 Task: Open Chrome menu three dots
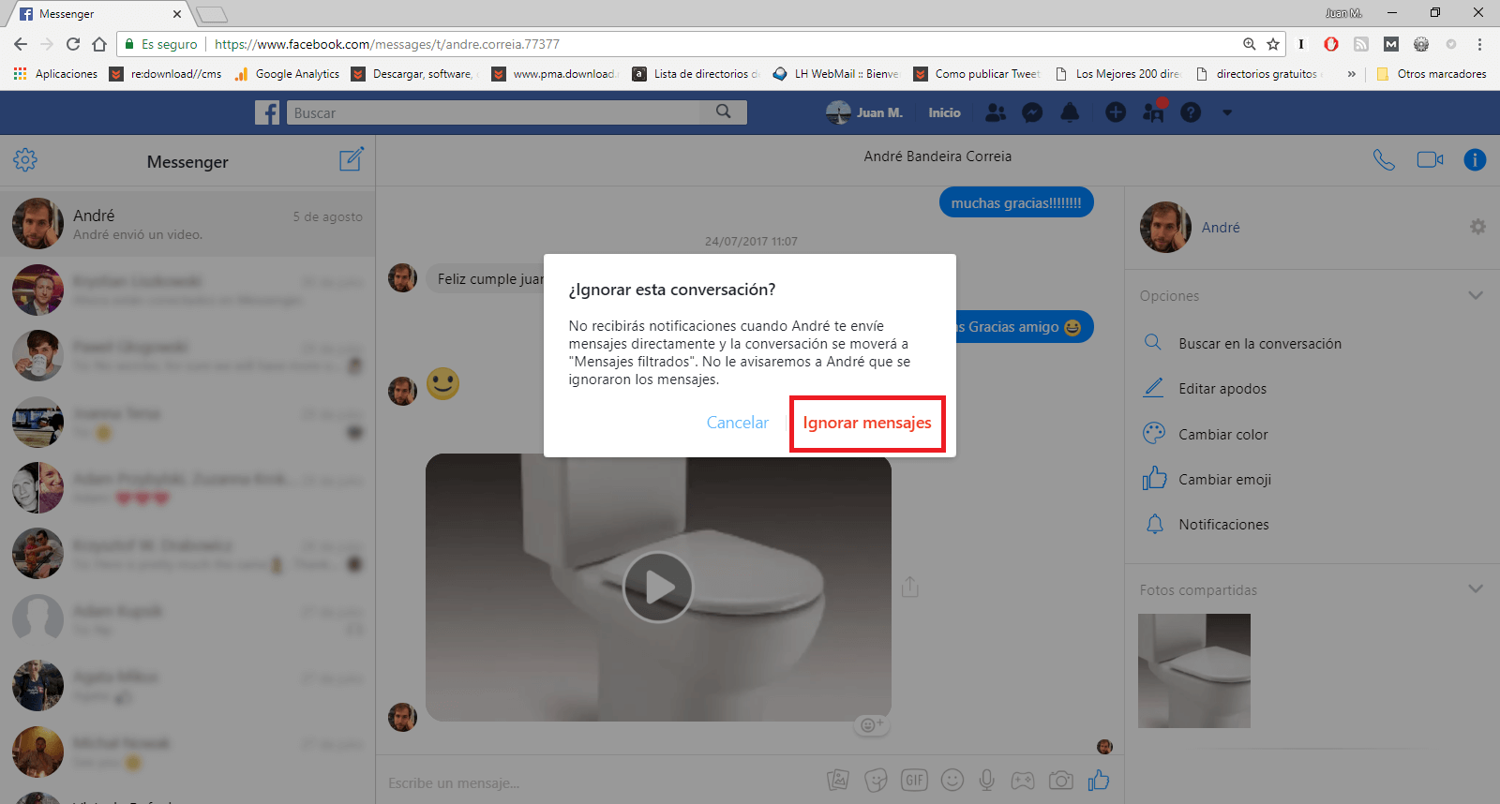[1479, 44]
